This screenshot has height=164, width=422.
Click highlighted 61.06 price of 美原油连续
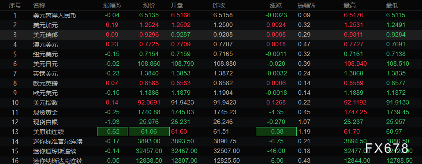(149, 131)
